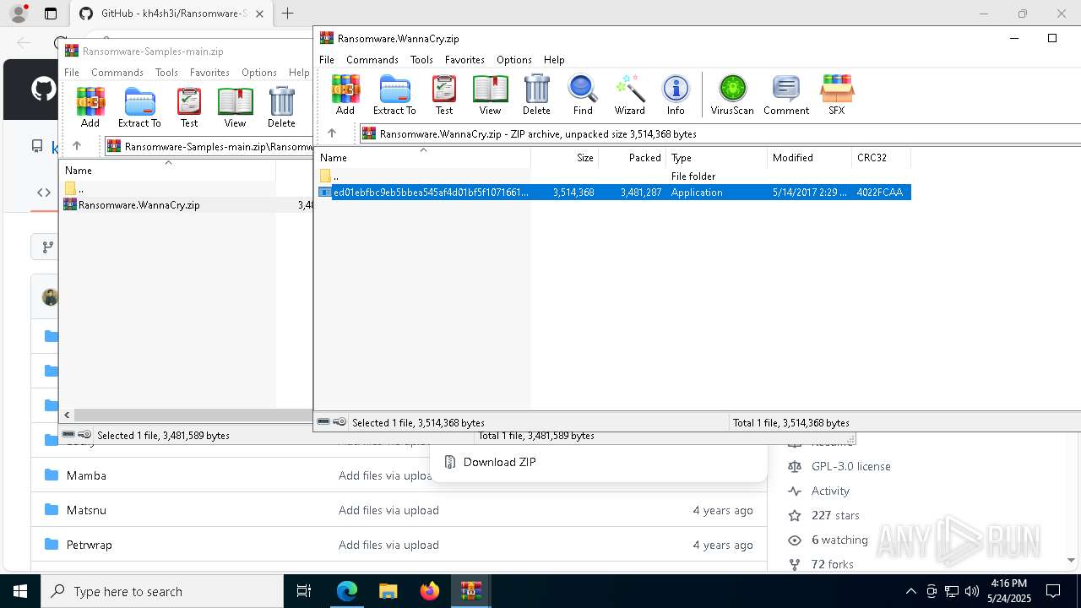View the 227 stars link
This screenshot has height=608, width=1081.
pyautogui.click(x=835, y=515)
